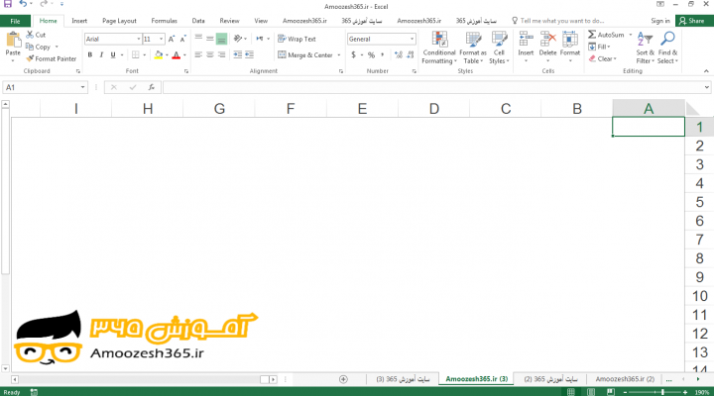714x396 pixels.
Task: Adjust the zoom slider handle
Action: coord(662,392)
